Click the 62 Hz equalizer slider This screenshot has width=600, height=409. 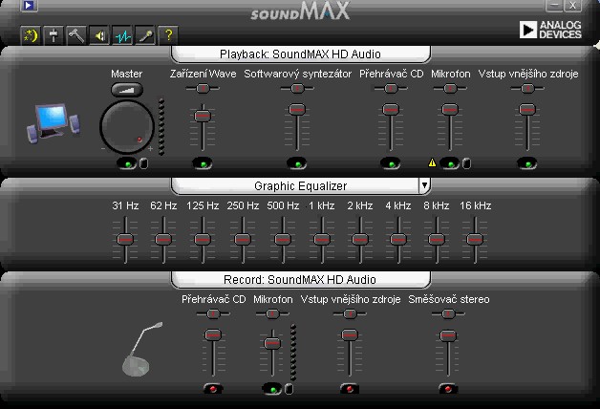[x=163, y=240]
